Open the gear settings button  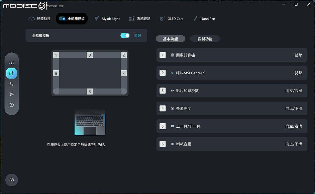(x=11, y=180)
